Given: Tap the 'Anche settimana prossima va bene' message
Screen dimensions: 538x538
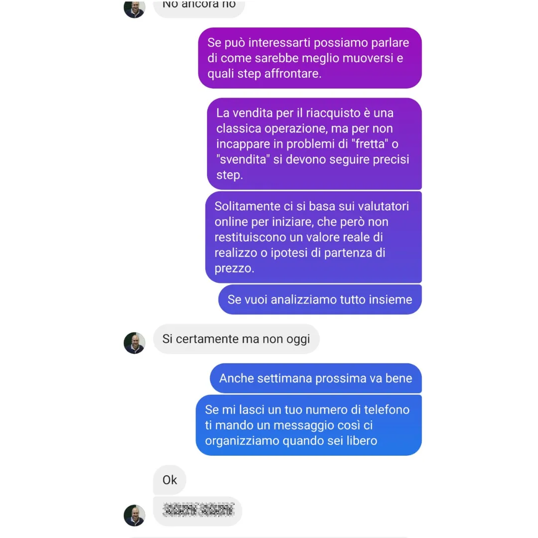Looking at the screenshot, I should [x=316, y=378].
